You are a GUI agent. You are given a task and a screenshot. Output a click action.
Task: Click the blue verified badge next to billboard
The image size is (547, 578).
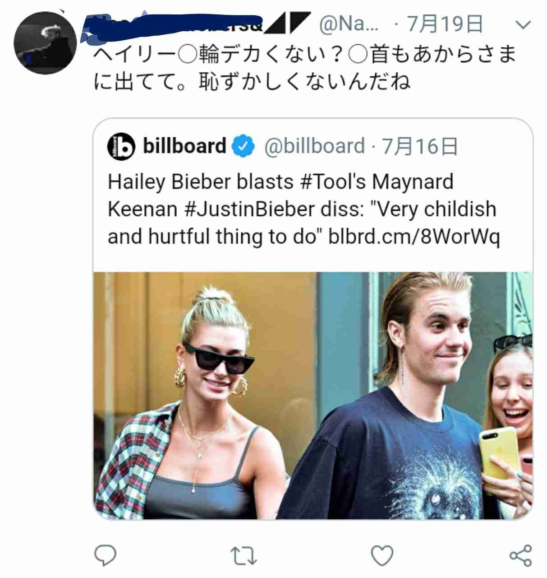pos(244,146)
